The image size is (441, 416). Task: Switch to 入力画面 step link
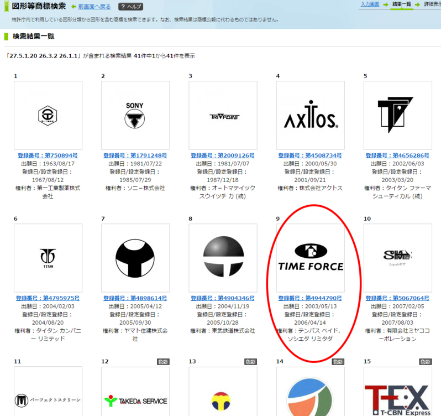[370, 4]
